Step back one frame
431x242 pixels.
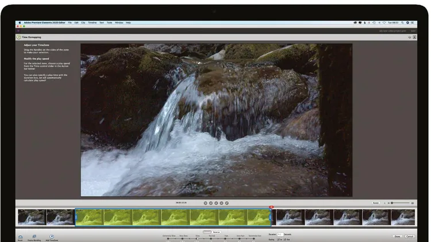211,203
